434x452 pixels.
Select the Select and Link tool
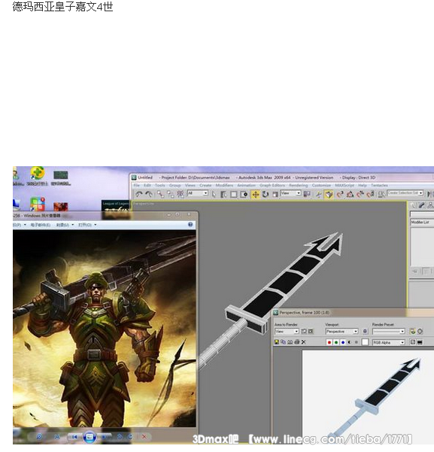(160, 195)
